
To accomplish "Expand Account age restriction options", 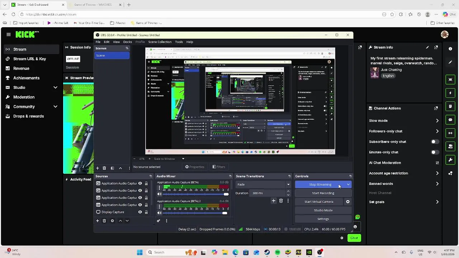I will click(437, 173).
